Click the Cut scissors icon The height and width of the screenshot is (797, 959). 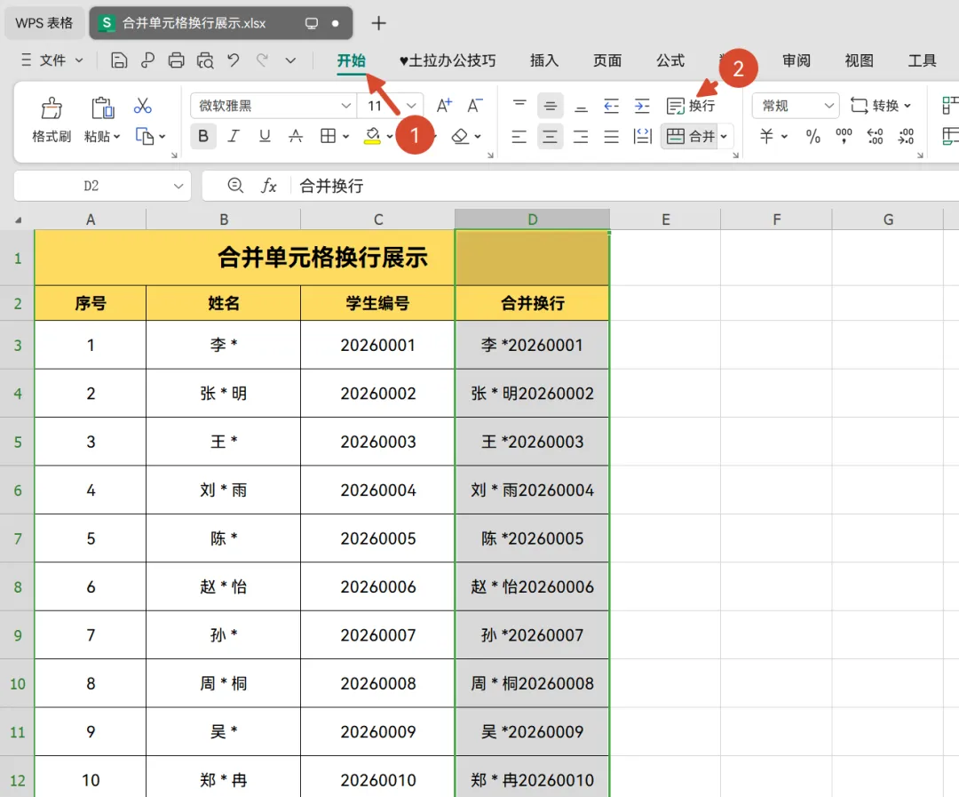tap(142, 106)
